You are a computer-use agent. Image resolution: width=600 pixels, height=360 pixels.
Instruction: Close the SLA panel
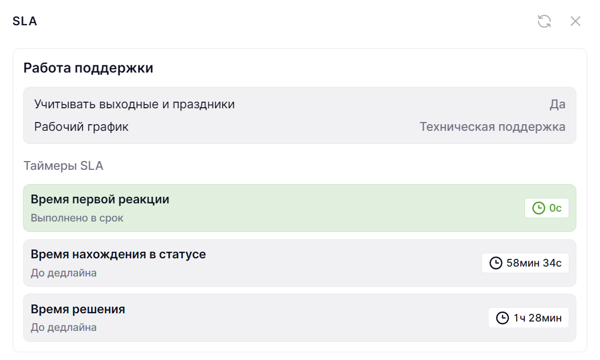click(575, 21)
